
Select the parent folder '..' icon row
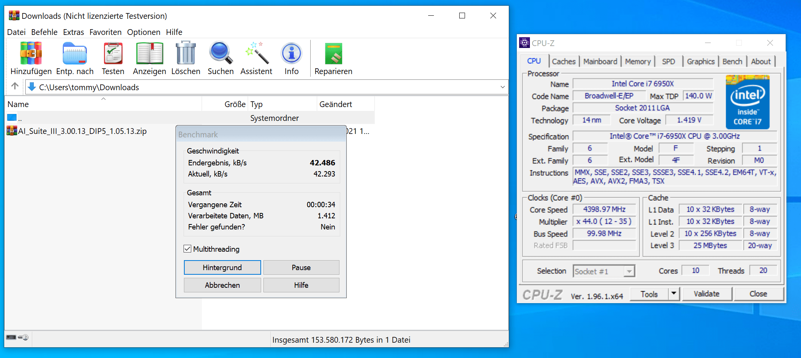pos(12,117)
